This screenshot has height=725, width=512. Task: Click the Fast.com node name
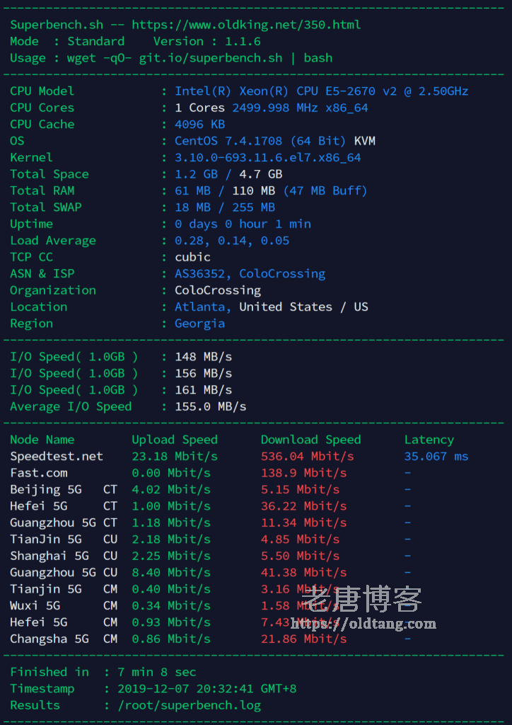click(39, 473)
